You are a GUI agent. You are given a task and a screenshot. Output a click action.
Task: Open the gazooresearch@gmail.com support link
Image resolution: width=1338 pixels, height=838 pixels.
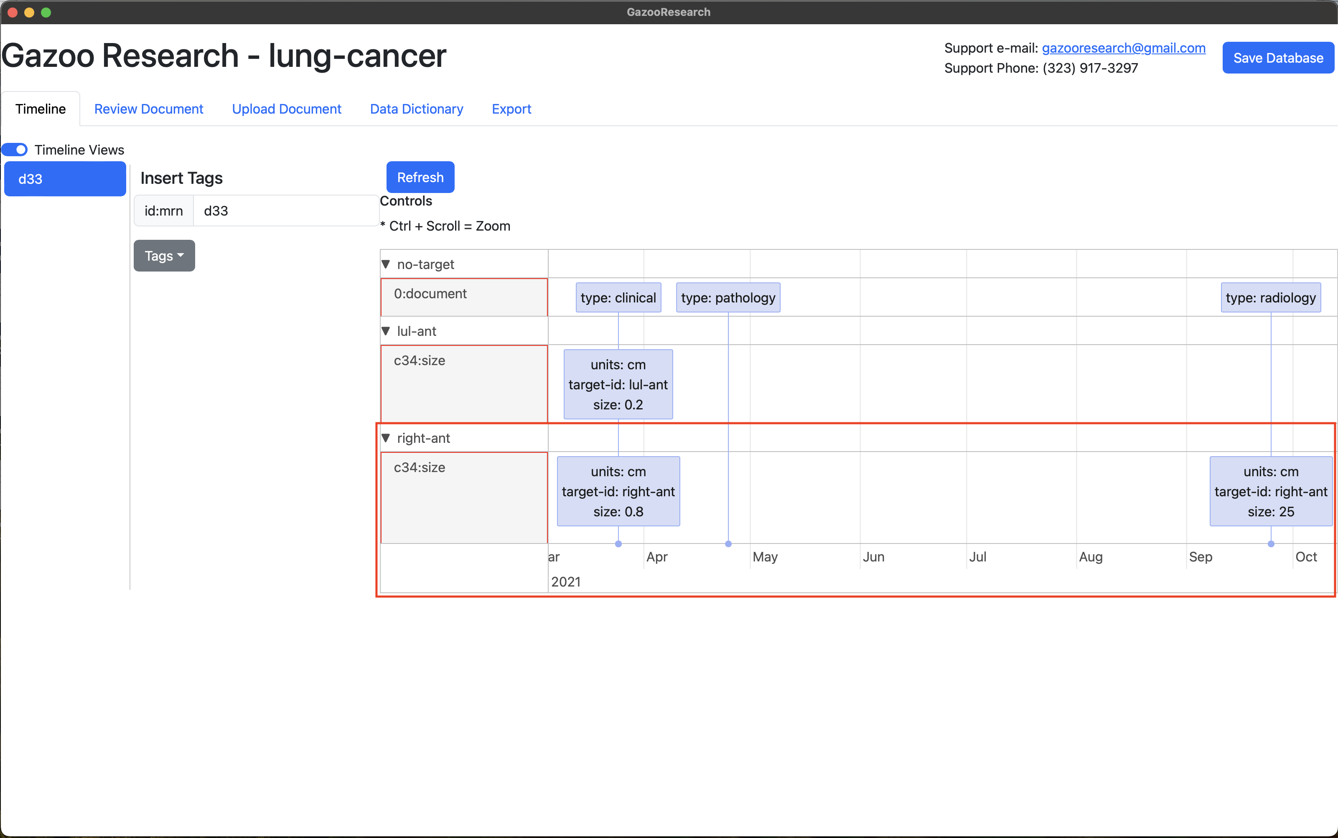pyautogui.click(x=1124, y=48)
